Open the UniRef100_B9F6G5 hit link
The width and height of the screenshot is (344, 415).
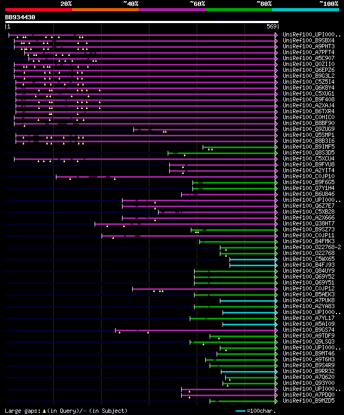tap(309, 182)
